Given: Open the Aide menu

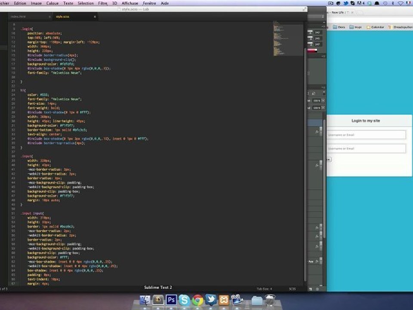Looking at the screenshot, I should click(x=165, y=3).
